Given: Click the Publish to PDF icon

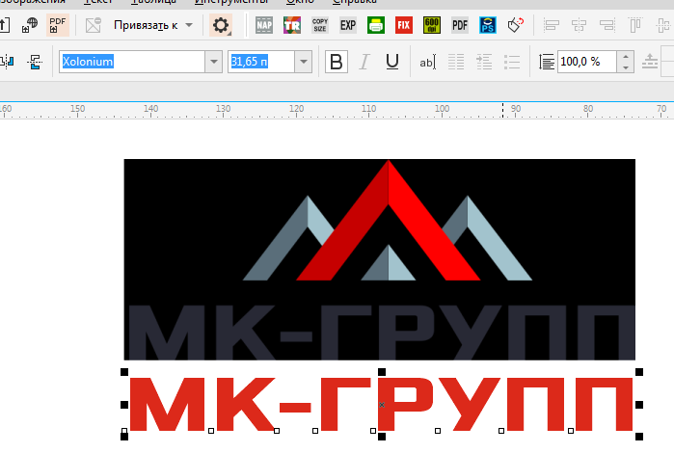Looking at the screenshot, I should [x=57, y=25].
